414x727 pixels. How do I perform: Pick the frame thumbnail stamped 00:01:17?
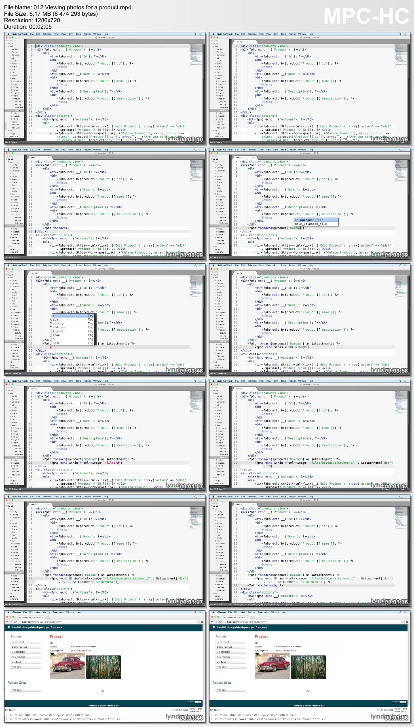(x=310, y=435)
